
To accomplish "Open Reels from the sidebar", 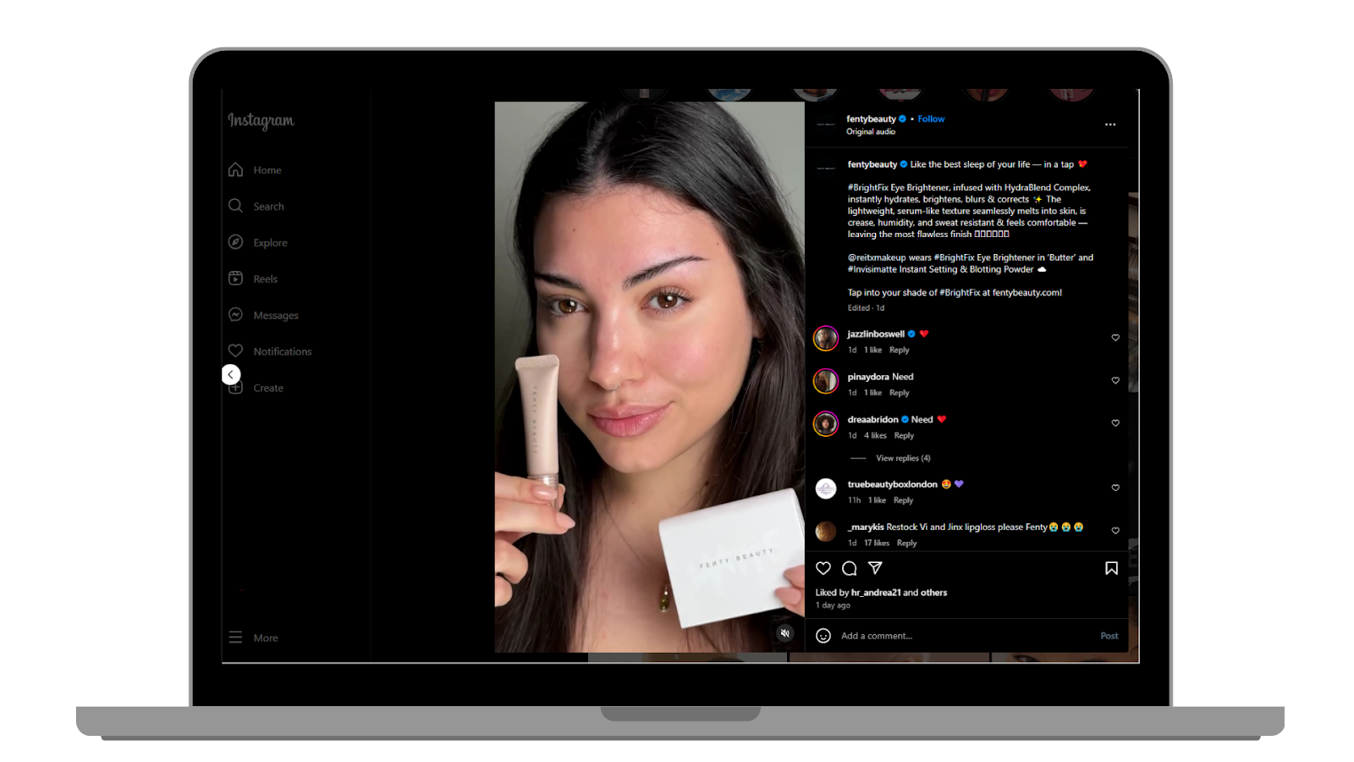I will click(253, 279).
